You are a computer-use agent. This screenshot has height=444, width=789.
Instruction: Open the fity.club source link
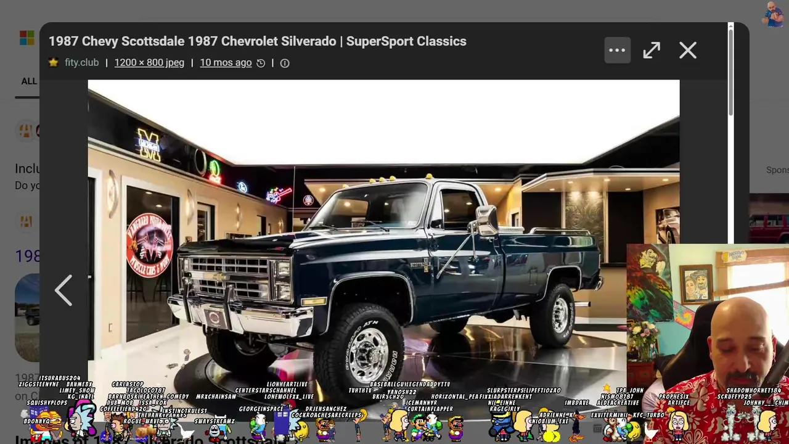tap(81, 62)
